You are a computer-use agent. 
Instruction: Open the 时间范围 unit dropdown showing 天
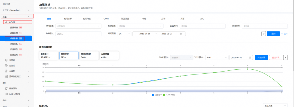[x=124, y=34]
